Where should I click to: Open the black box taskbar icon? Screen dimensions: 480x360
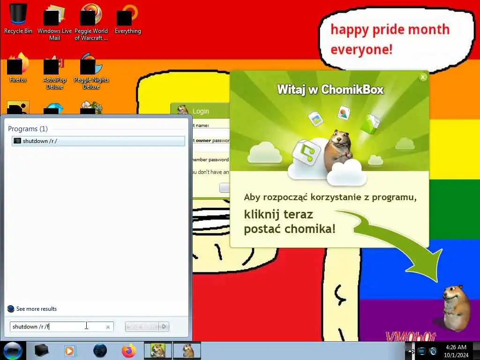pos(41,351)
